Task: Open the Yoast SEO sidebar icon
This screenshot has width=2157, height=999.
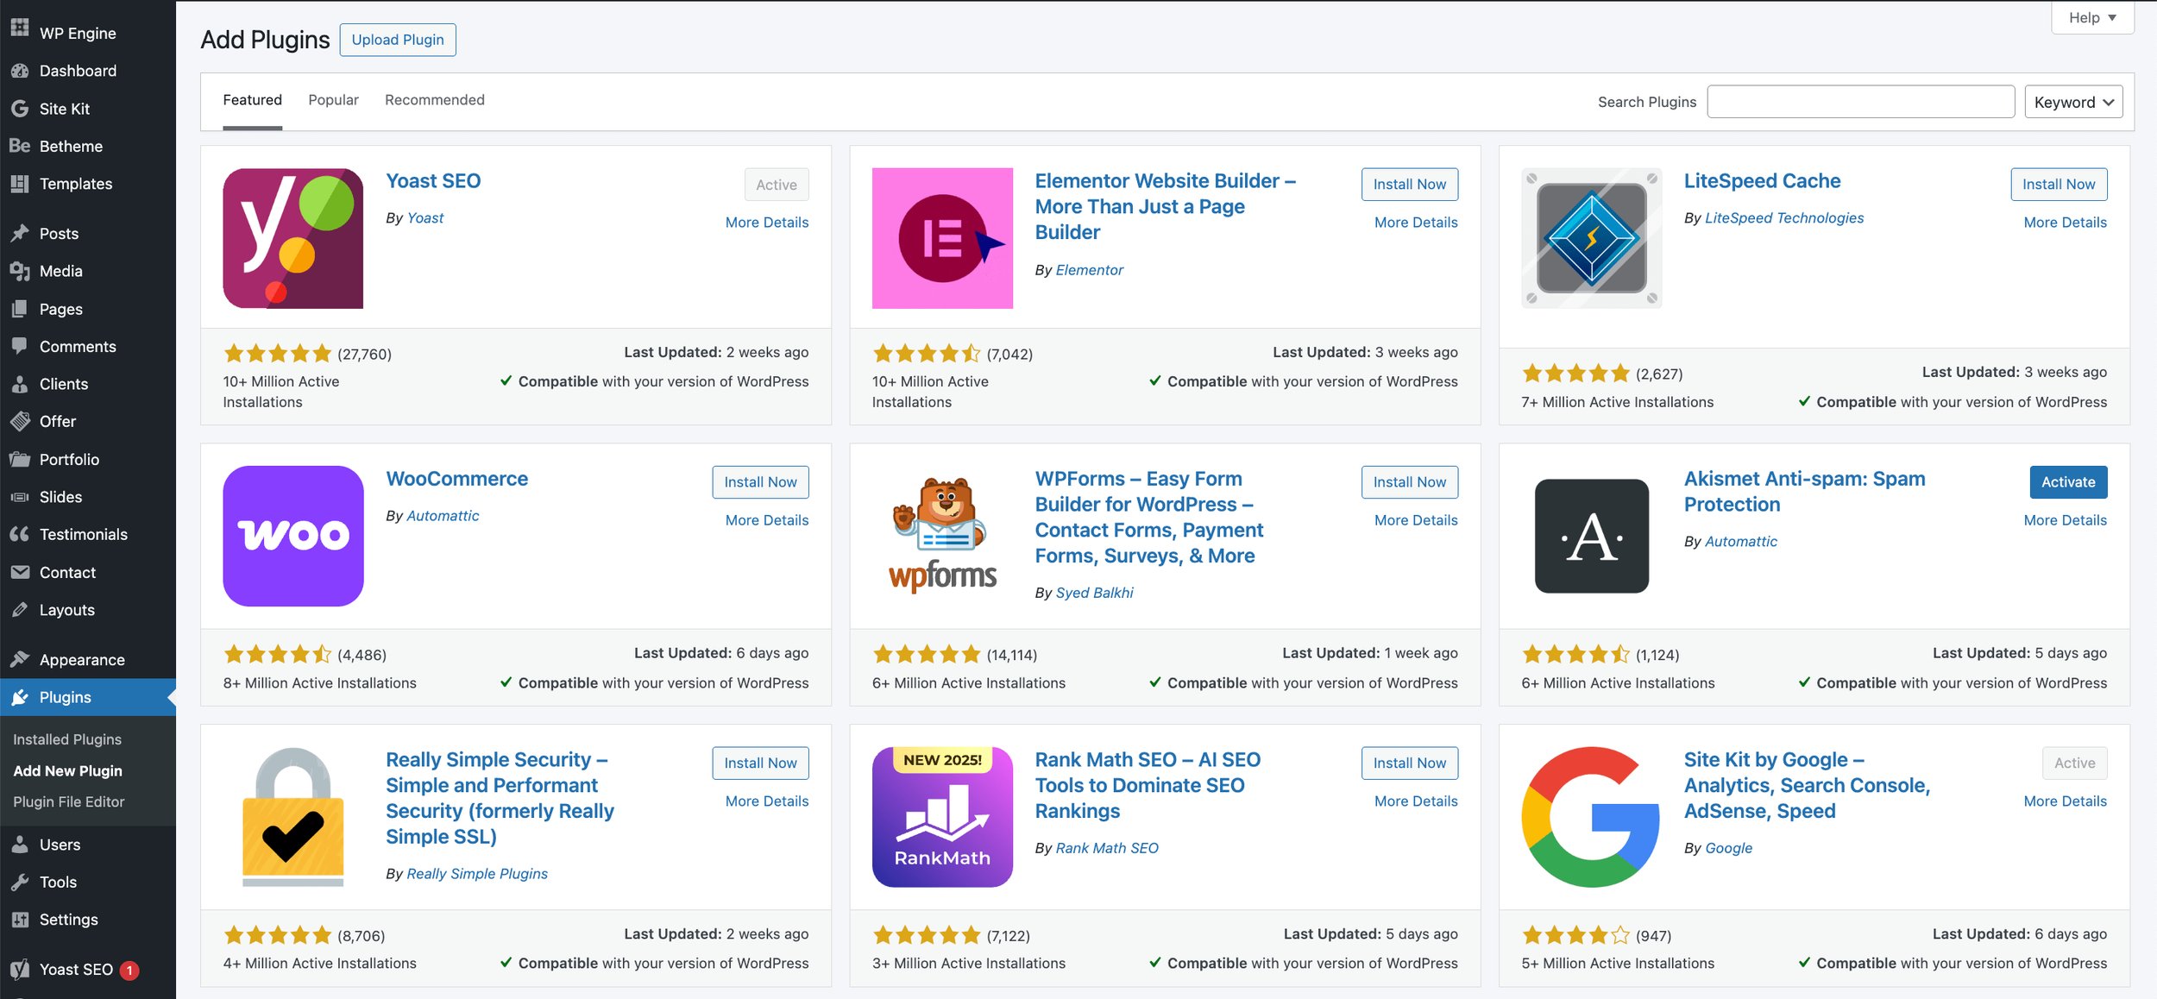Action: 20,969
